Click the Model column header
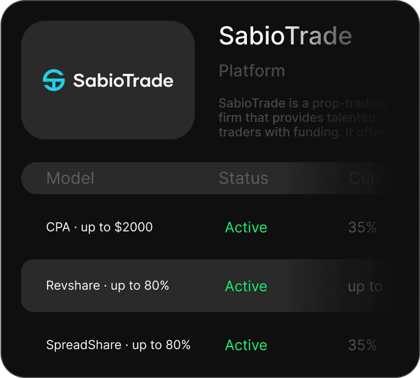Image resolution: width=420 pixels, height=378 pixels. [70, 178]
